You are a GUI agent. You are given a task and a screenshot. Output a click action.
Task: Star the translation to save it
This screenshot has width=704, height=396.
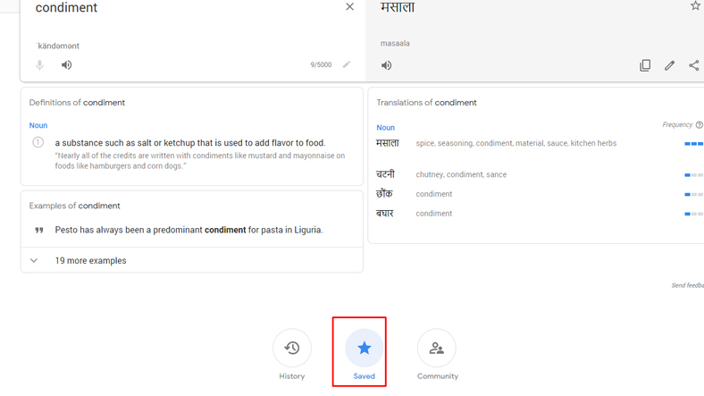695,6
